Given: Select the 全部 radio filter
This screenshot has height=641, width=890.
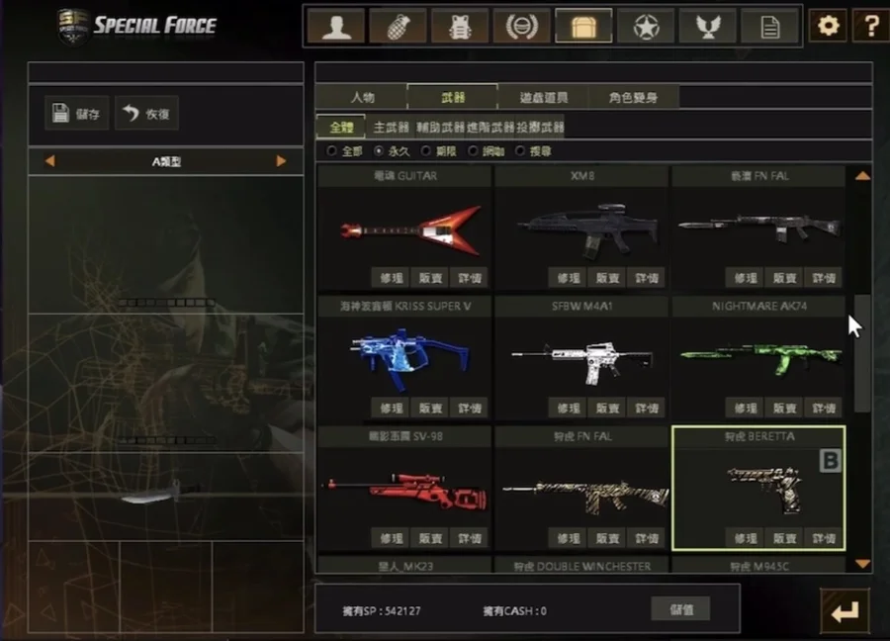Looking at the screenshot, I should tap(344, 151).
